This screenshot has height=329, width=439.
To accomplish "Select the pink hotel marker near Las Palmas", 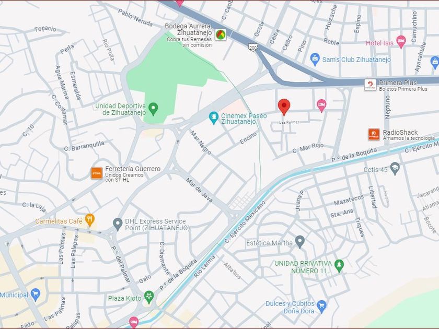I will tap(321, 105).
